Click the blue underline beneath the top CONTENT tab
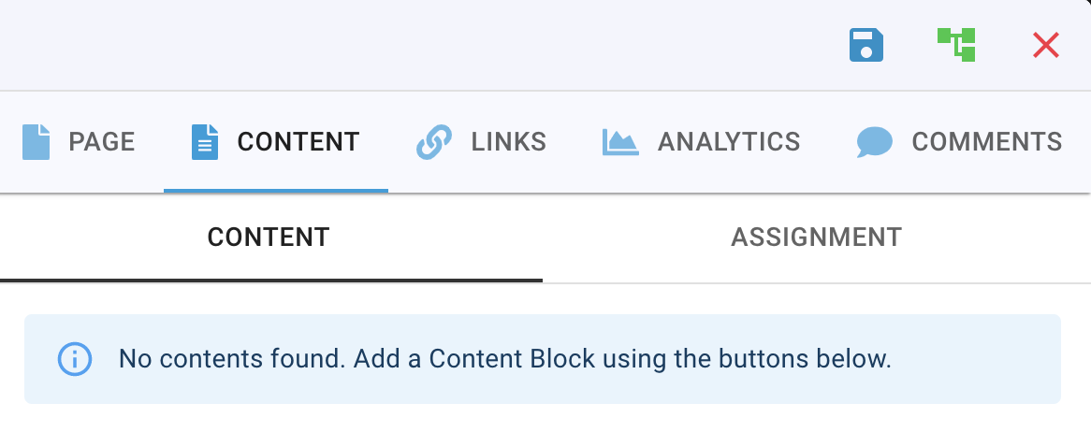This screenshot has width=1091, height=432. click(276, 191)
